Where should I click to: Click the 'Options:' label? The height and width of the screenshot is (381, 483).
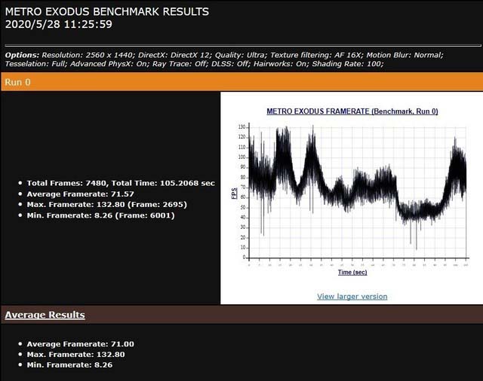(22, 55)
